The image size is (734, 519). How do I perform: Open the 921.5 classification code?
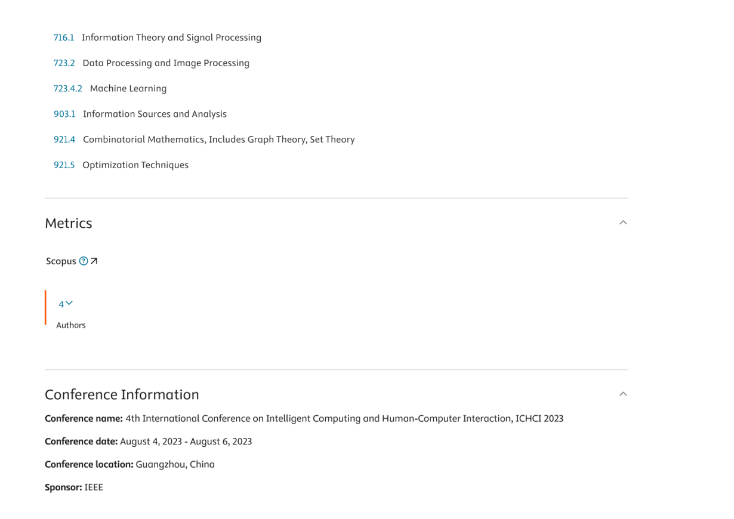[64, 165]
